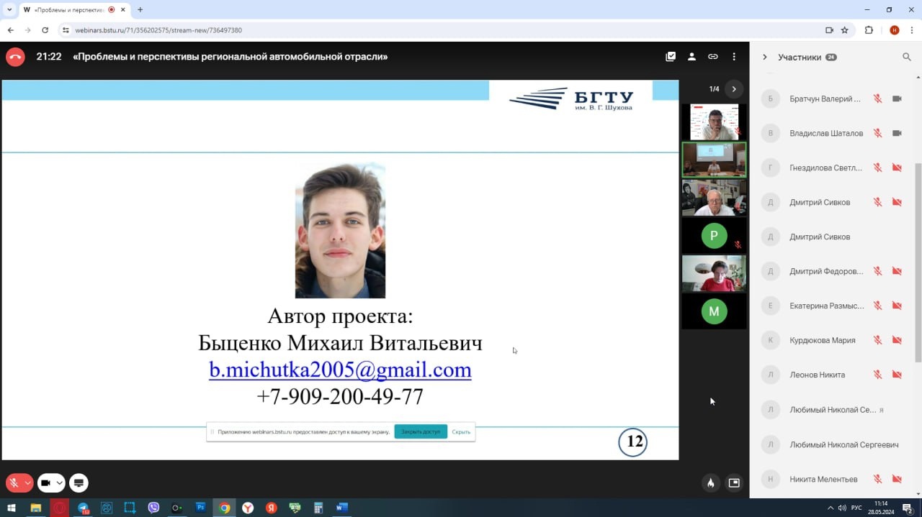The width and height of the screenshot is (922, 517).
Task: Toggle camera for Владислав Шаталов
Action: coord(898,133)
